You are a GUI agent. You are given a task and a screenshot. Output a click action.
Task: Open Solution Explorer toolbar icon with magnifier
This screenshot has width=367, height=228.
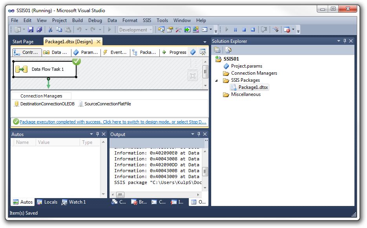coord(161,29)
